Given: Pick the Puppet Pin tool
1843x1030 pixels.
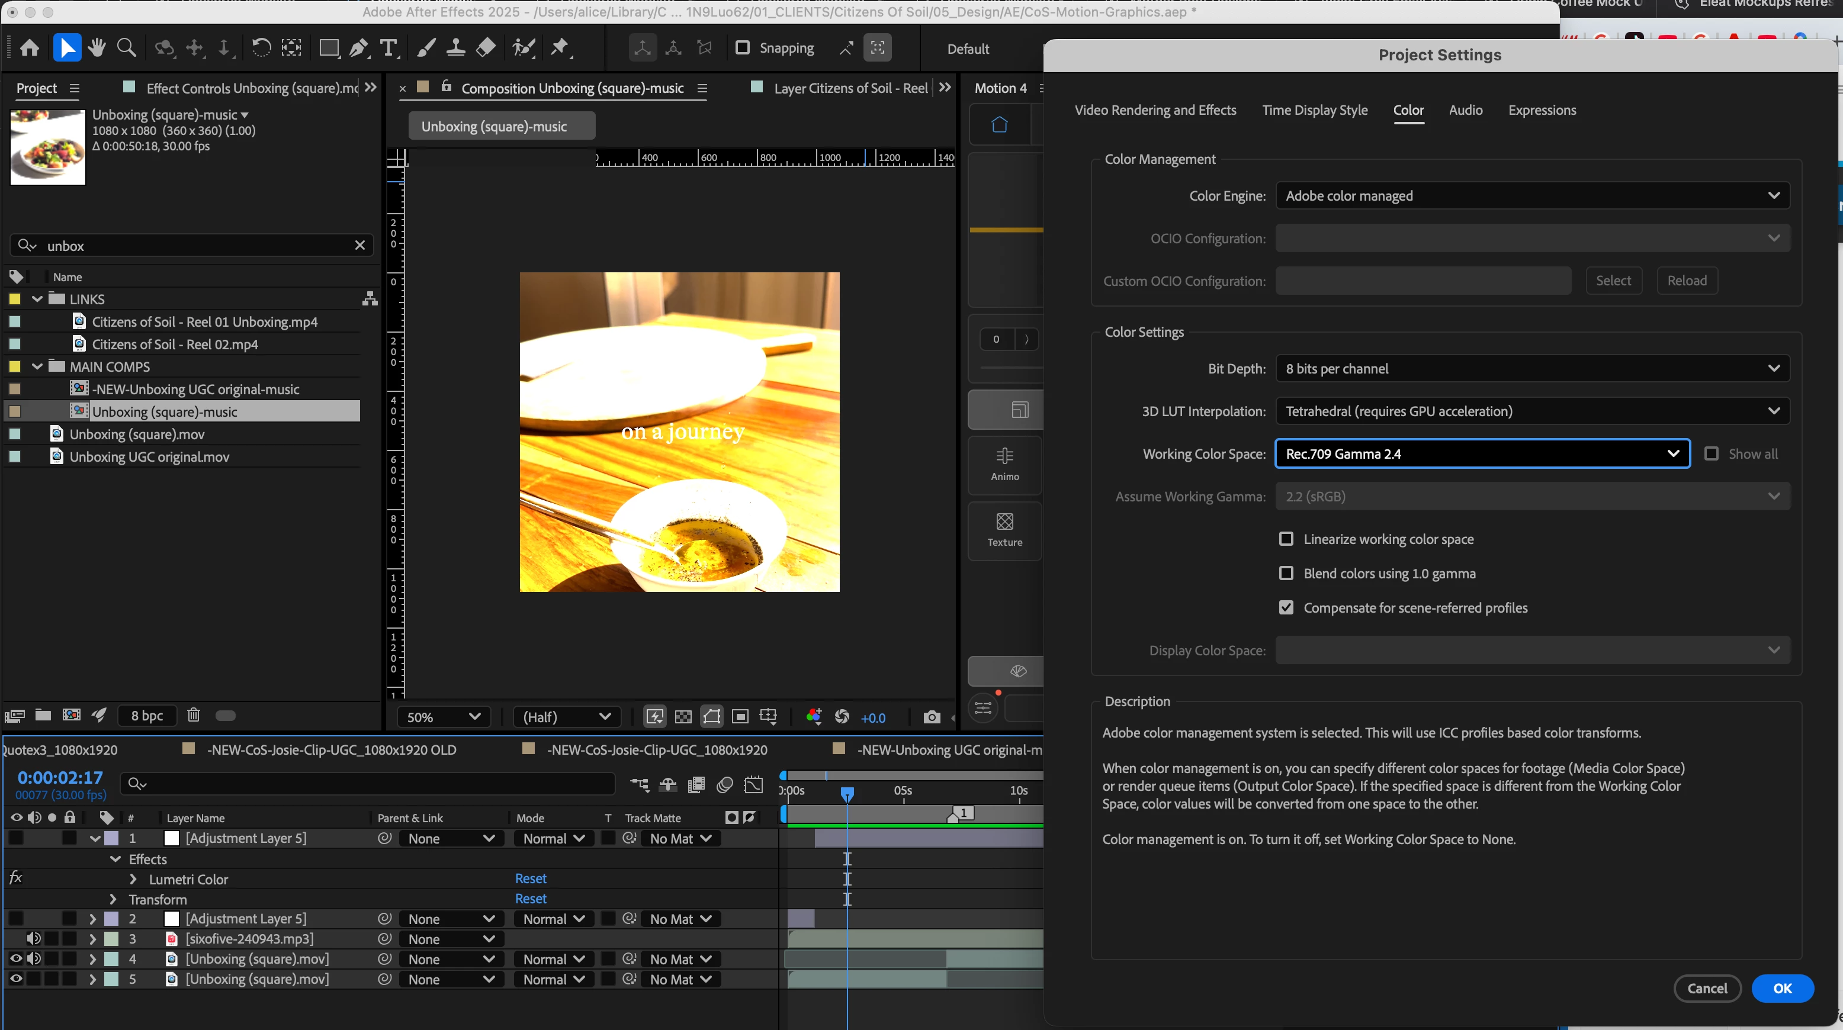Looking at the screenshot, I should click(x=560, y=48).
